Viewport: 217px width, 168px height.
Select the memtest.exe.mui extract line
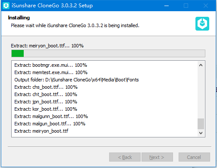coord(51,72)
